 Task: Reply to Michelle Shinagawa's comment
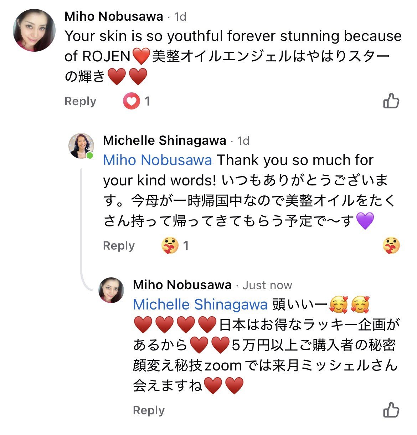coord(119,246)
